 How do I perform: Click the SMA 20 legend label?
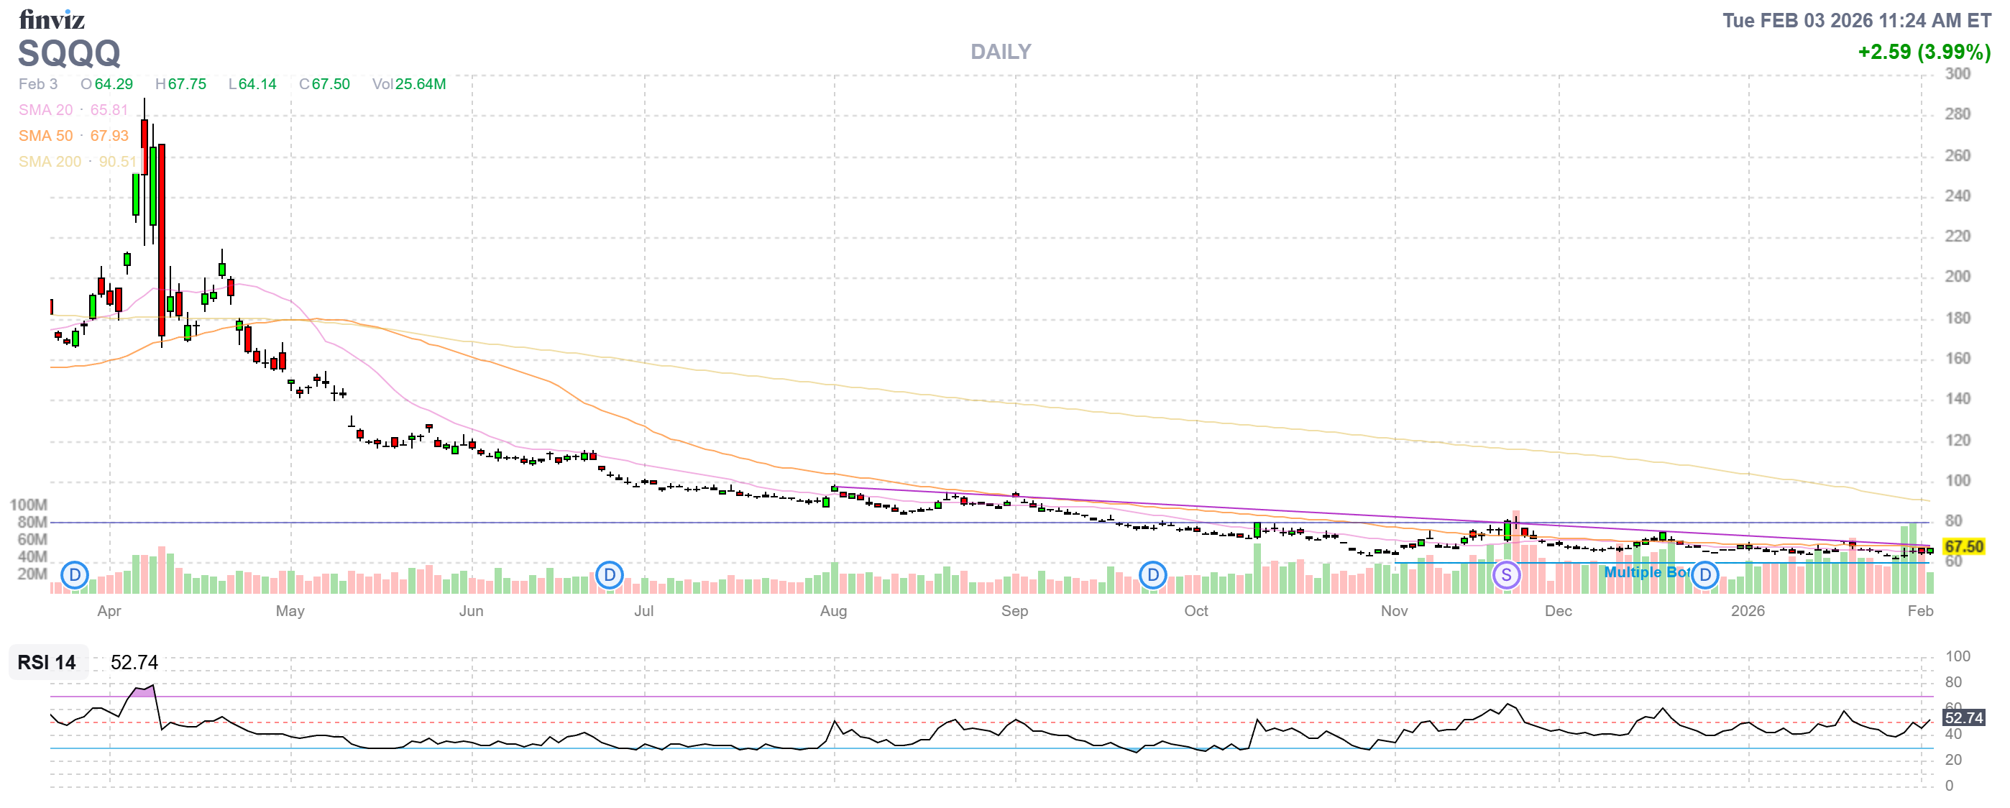[x=45, y=110]
